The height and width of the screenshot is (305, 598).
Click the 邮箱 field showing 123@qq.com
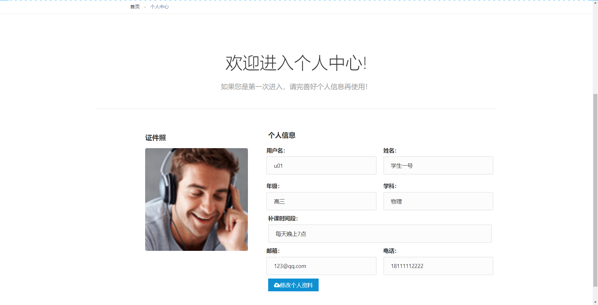point(321,266)
